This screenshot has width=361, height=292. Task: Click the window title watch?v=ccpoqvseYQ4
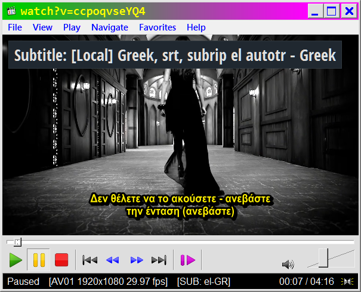(x=83, y=11)
